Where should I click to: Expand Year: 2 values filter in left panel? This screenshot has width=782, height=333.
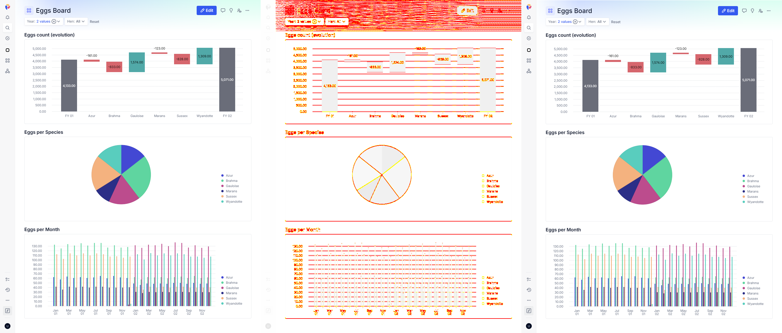pyautogui.click(x=44, y=21)
